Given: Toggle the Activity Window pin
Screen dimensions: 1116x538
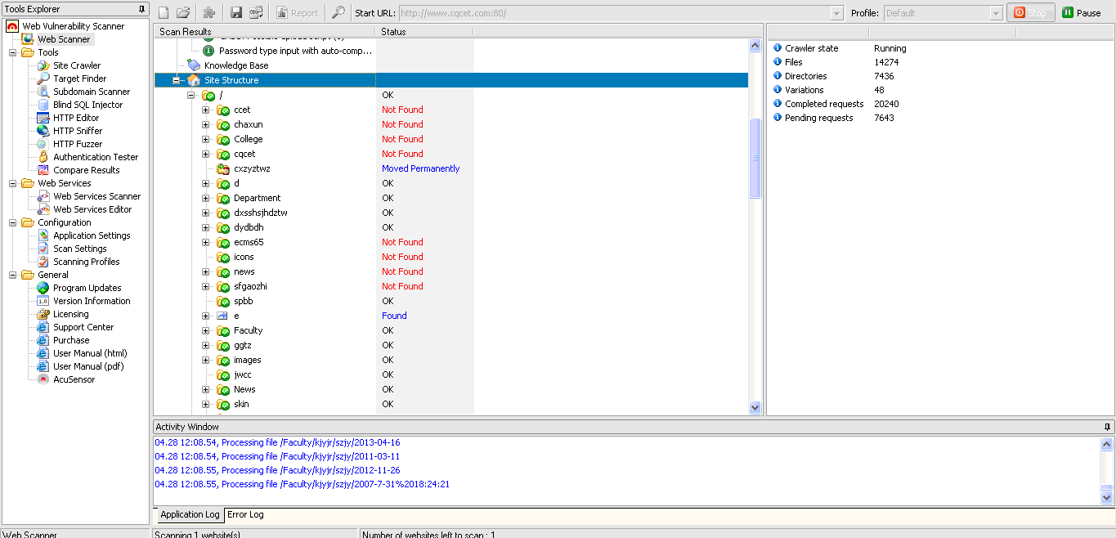Looking at the screenshot, I should pos(1108,427).
